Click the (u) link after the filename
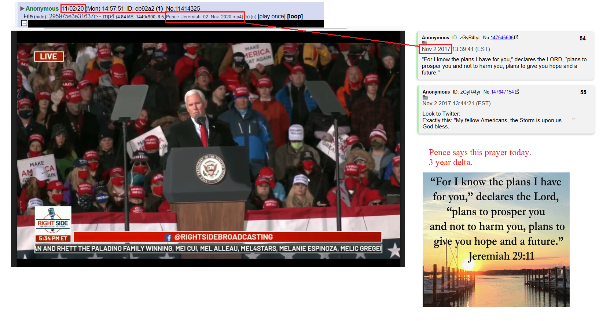Screen dimensions: 603x321 [x=253, y=17]
